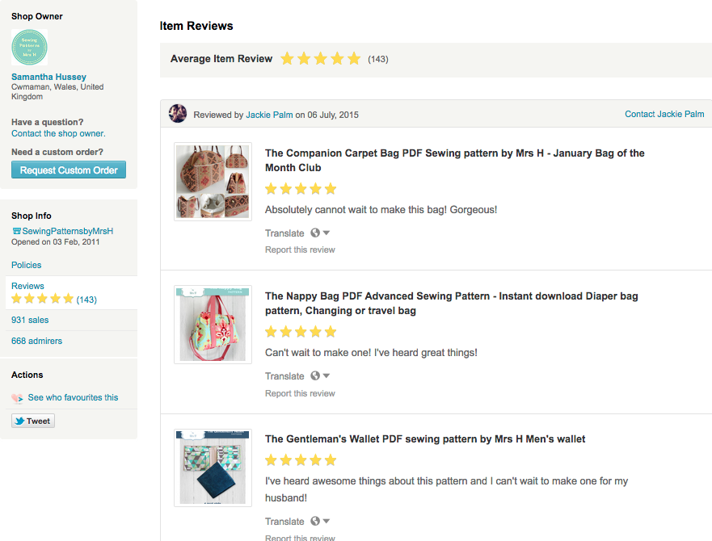Expand the Translate dropdown for Carpet Bag review
Viewport: 712px width, 541px height.
click(327, 233)
